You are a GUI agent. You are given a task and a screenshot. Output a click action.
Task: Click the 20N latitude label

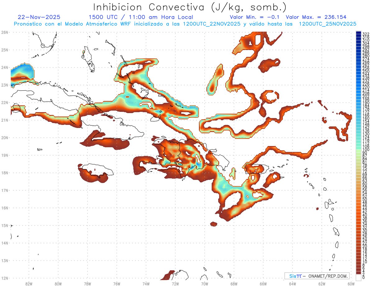[4, 137]
